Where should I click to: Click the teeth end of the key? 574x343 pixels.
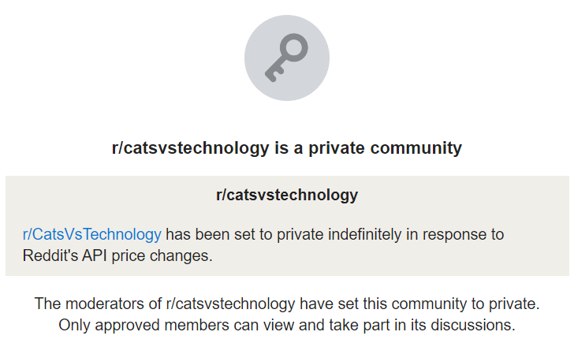[273, 74]
